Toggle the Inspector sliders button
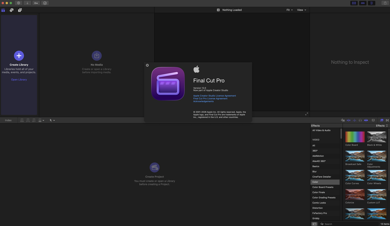The width and height of the screenshot is (390, 226). point(371,3)
